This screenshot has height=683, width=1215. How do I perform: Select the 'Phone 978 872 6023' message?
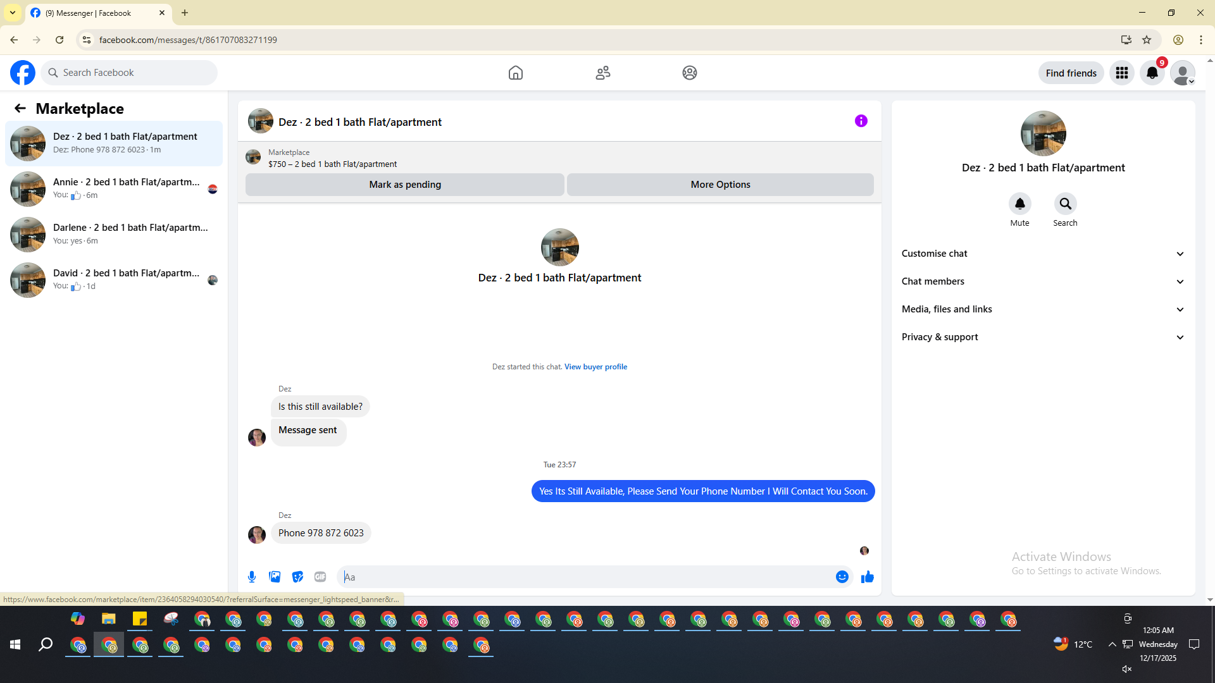[x=321, y=533]
